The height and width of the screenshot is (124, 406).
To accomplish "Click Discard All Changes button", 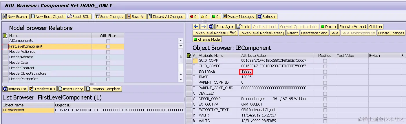I will click(x=167, y=16).
